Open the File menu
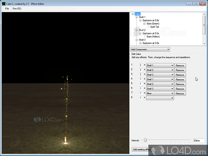The height and width of the screenshot is (156, 208). (7, 9)
